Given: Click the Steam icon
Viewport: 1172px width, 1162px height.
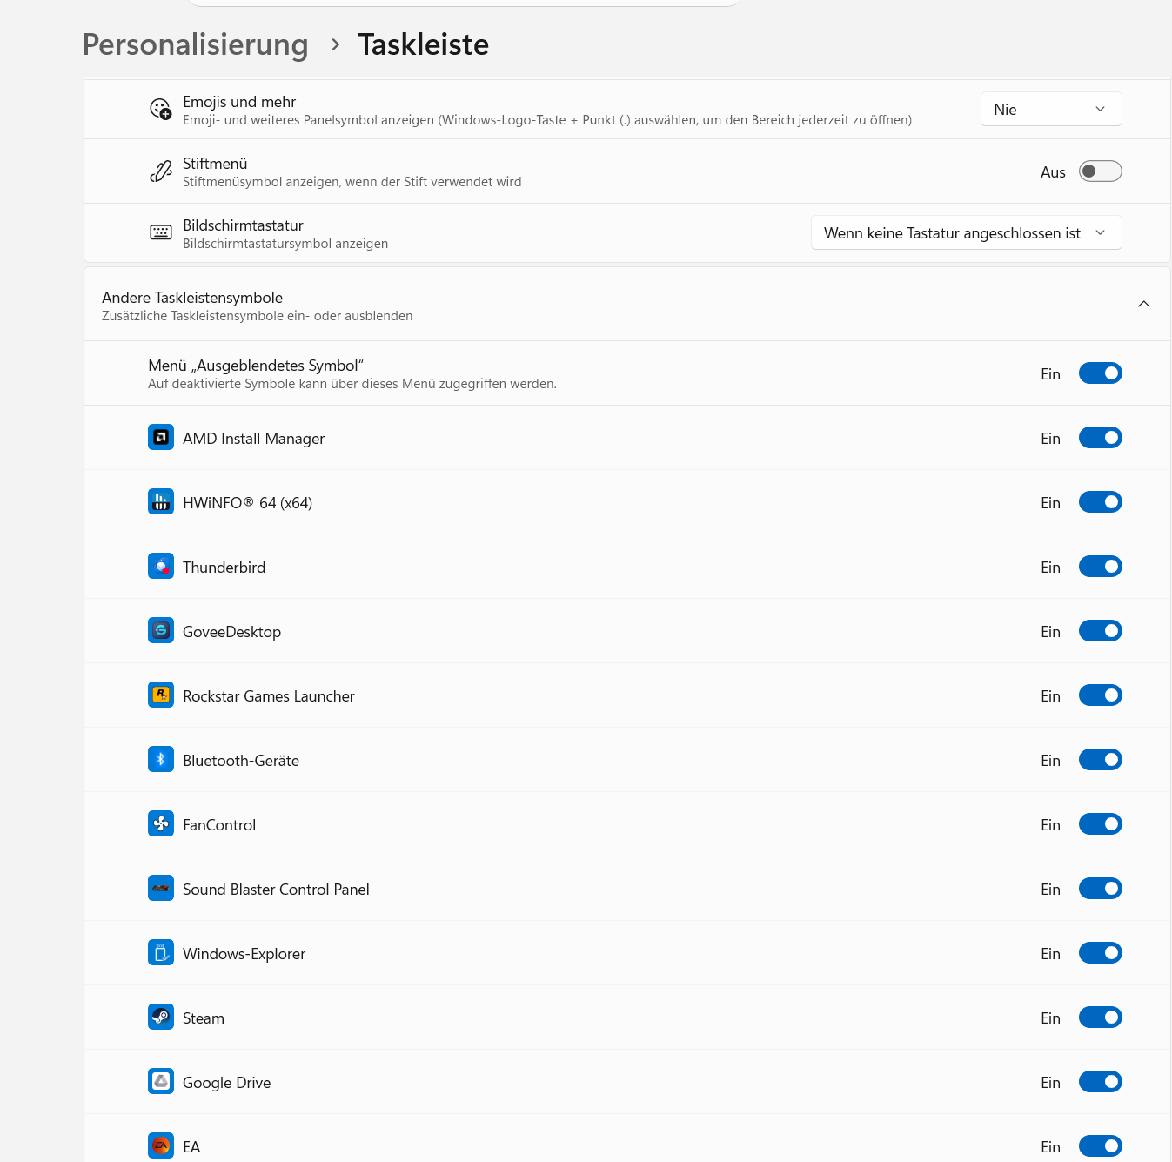Looking at the screenshot, I should click(x=161, y=1018).
